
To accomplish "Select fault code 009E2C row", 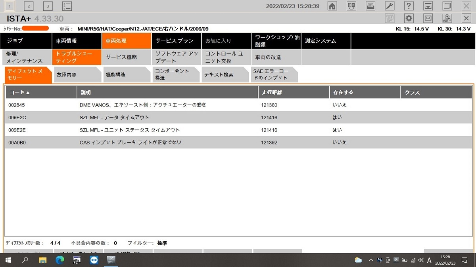I will pos(239,118).
